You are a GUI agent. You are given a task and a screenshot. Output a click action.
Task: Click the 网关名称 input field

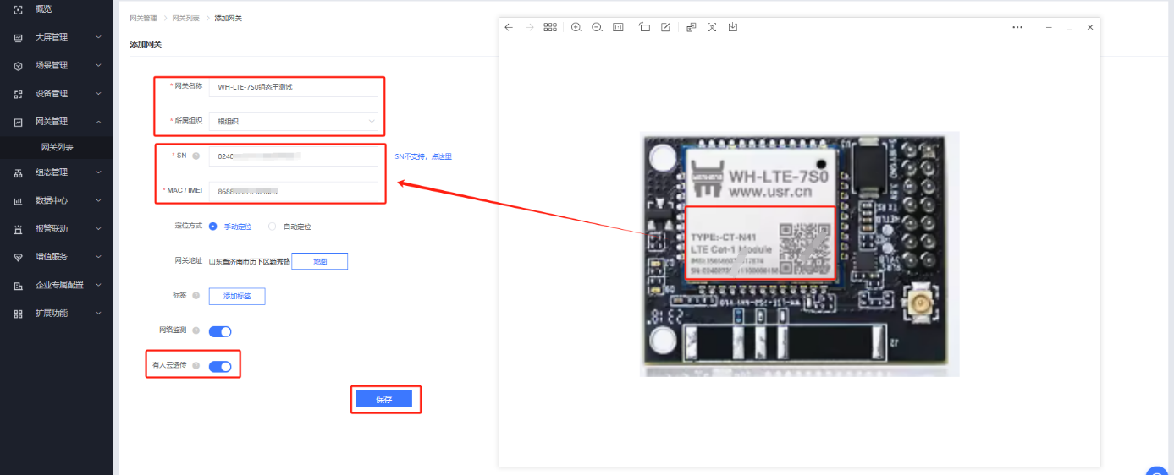[293, 87]
